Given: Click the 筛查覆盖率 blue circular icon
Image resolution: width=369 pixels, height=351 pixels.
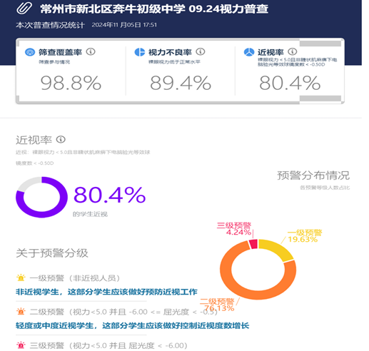Looking at the screenshot, I should pos(30,52).
